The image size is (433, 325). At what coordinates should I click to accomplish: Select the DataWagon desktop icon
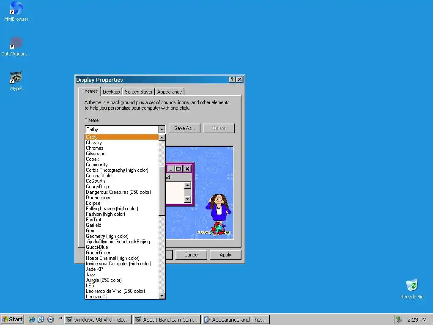click(16, 46)
